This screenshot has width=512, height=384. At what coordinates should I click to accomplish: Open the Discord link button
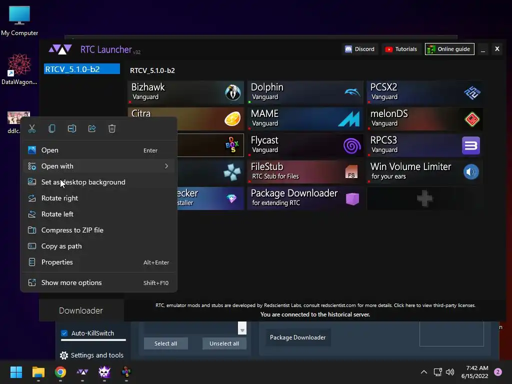pos(360,49)
